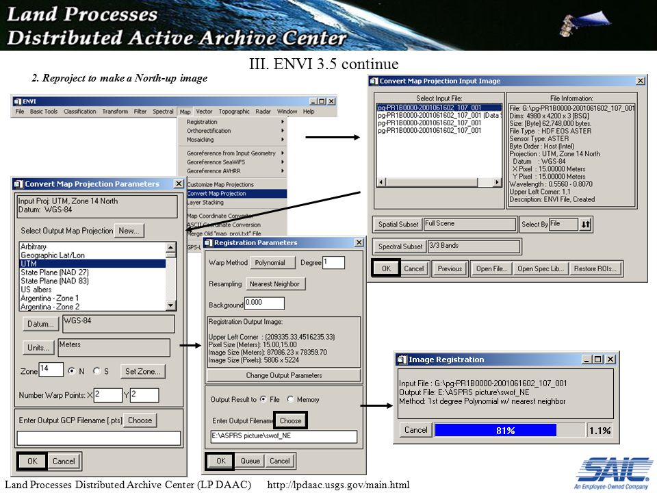The width and height of the screenshot is (657, 493).
Task: Toggle Warp Method Polynomial button
Action: click(x=273, y=263)
